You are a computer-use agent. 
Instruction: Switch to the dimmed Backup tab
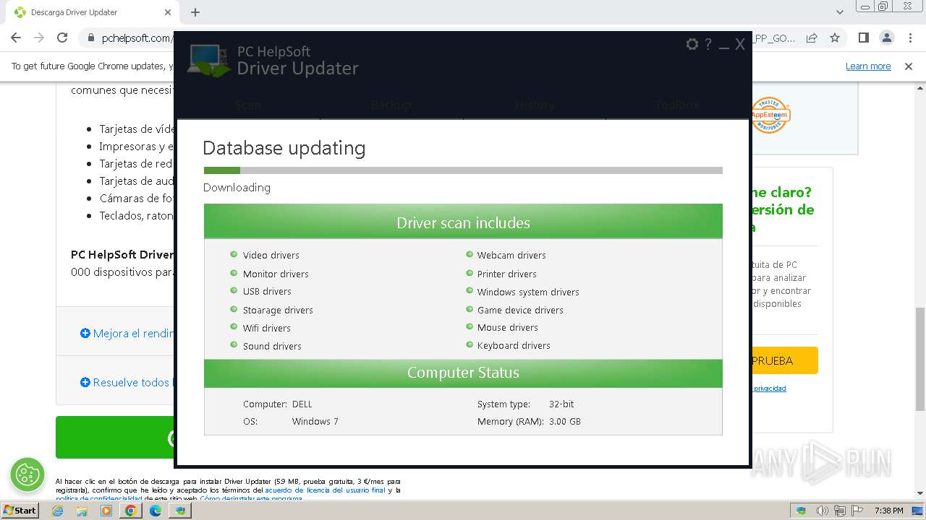pyautogui.click(x=391, y=105)
